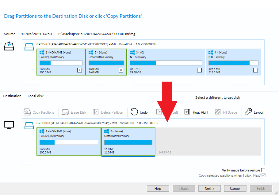Uncheck source FAT32 NO NAME partition checkbox

(x=79, y=70)
